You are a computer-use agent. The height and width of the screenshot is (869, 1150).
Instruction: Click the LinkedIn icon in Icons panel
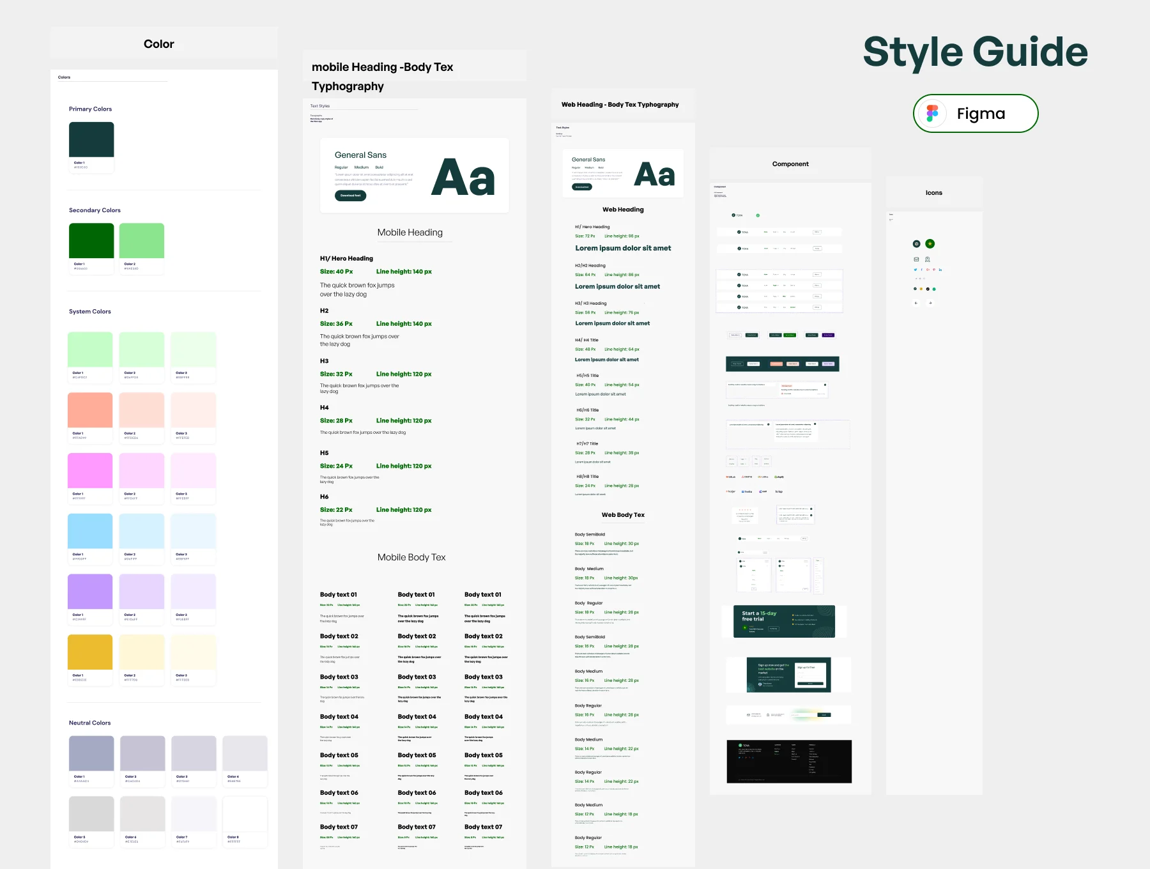940,270
